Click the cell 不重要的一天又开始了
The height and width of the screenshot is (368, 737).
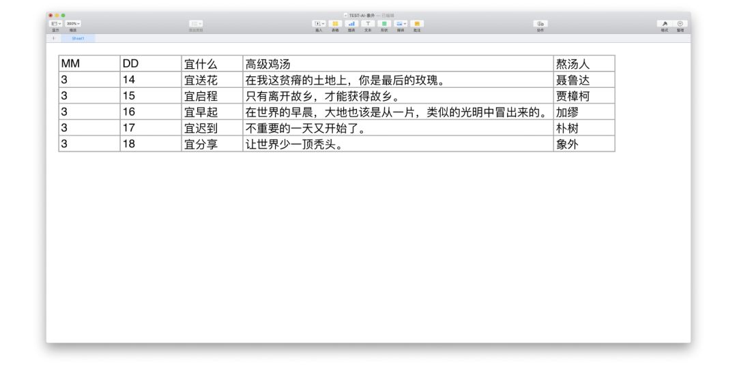[398, 127]
